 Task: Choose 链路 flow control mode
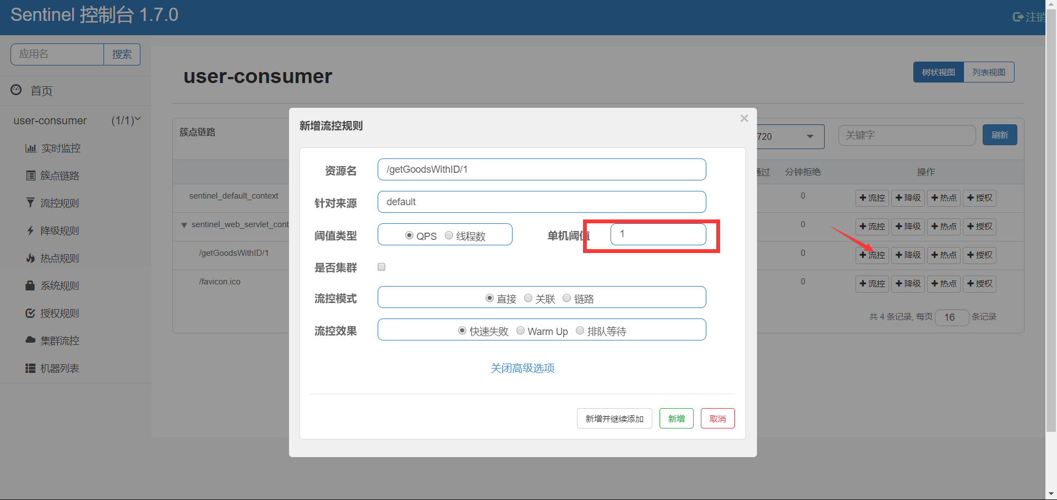566,298
